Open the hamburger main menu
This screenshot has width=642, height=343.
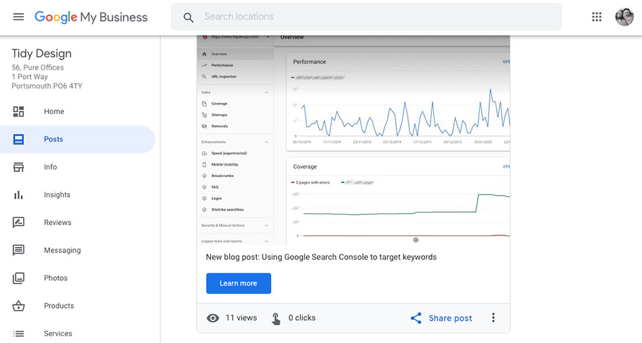[18, 17]
